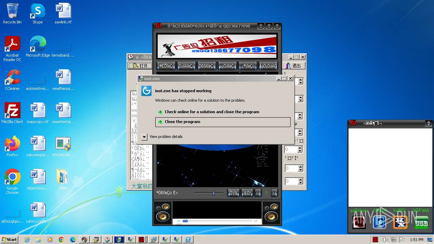The height and width of the screenshot is (244, 434).
Task: Click the DJ icon in system tray
Action: 375,240
